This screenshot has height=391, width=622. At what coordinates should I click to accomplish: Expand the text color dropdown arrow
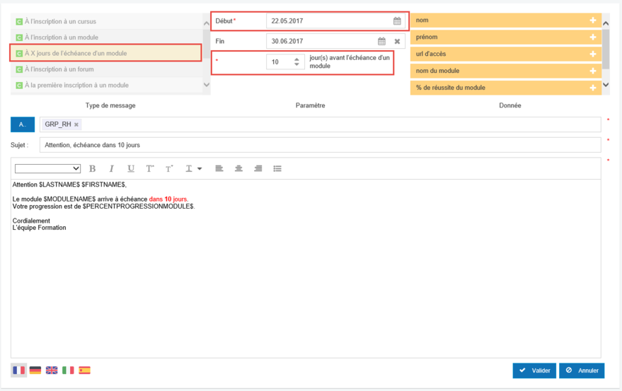[200, 168]
